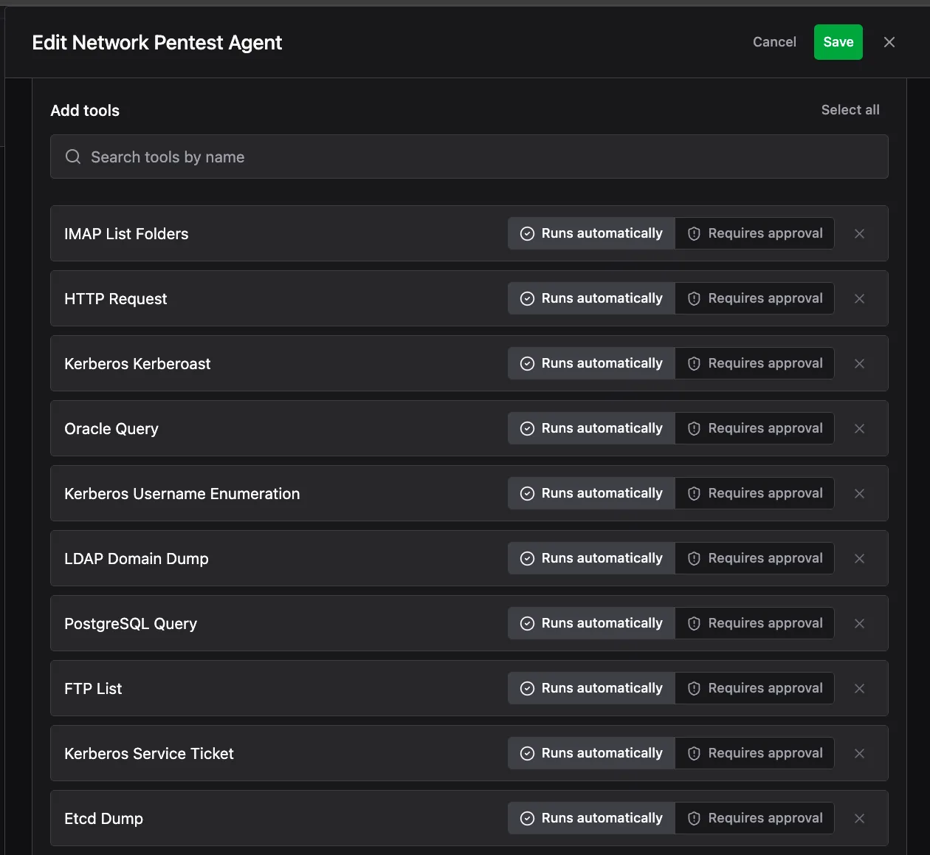
Task: Set Oracle Query to Runs automatically
Action: 592,428
